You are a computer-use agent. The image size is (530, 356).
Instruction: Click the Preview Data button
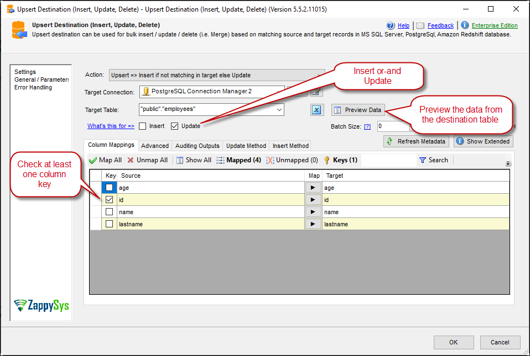point(358,110)
